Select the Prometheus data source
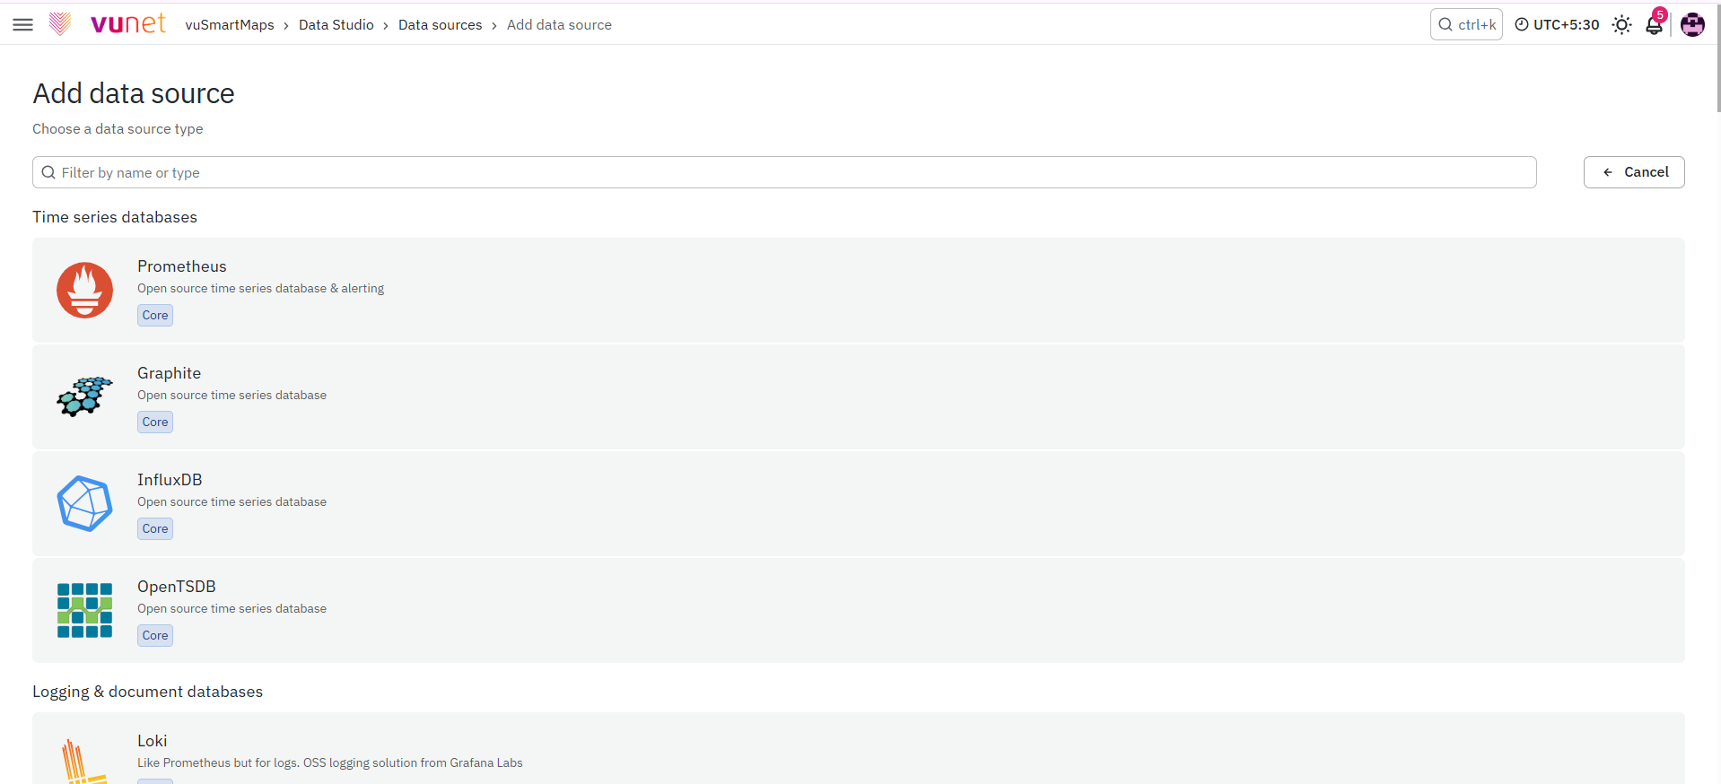The image size is (1721, 784). coord(859,290)
